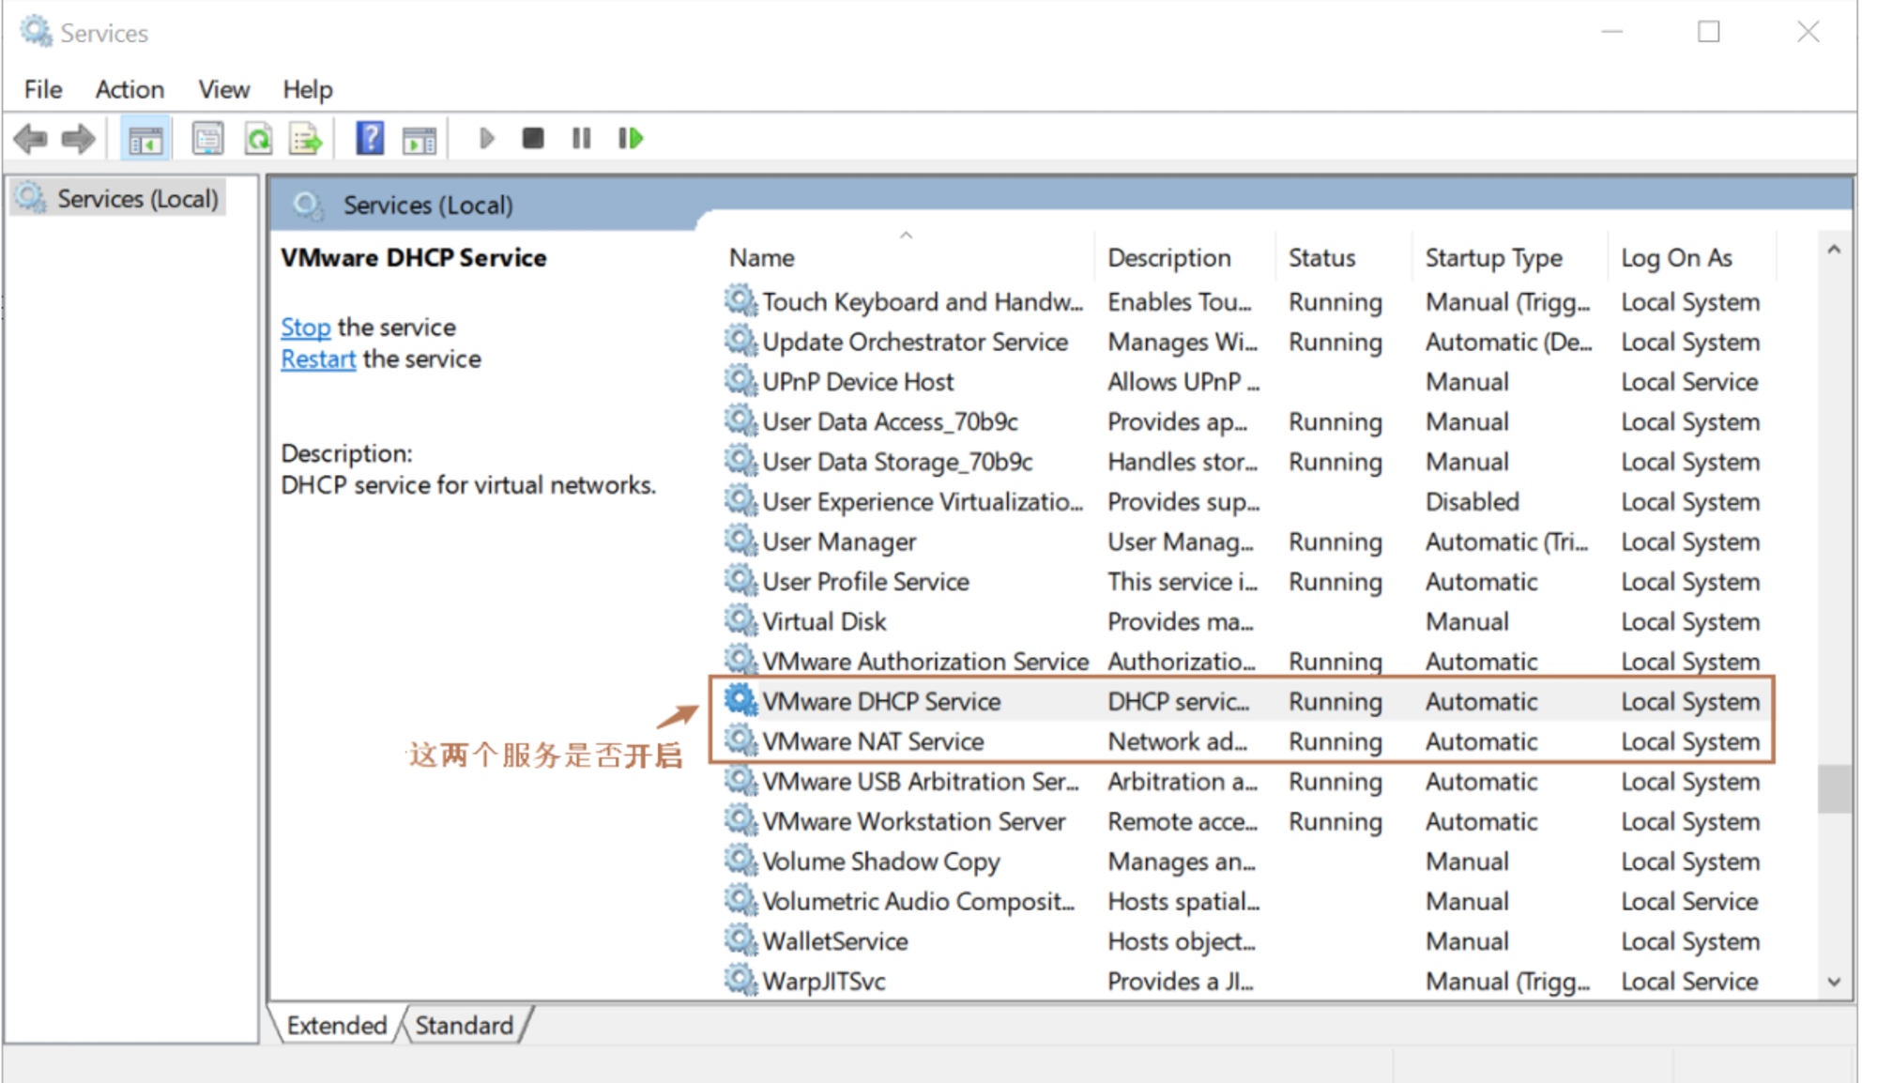
Task: Toggle Show/Hide Console Tree icon
Action: [145, 139]
